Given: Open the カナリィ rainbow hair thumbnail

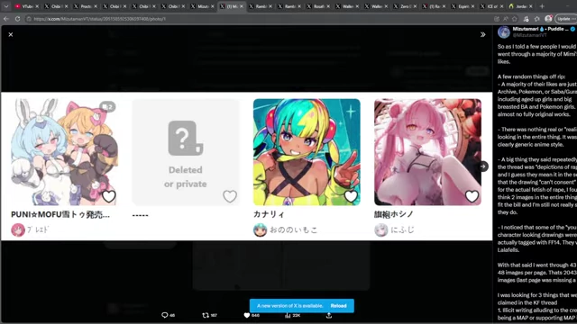Looking at the screenshot, I should tap(307, 152).
